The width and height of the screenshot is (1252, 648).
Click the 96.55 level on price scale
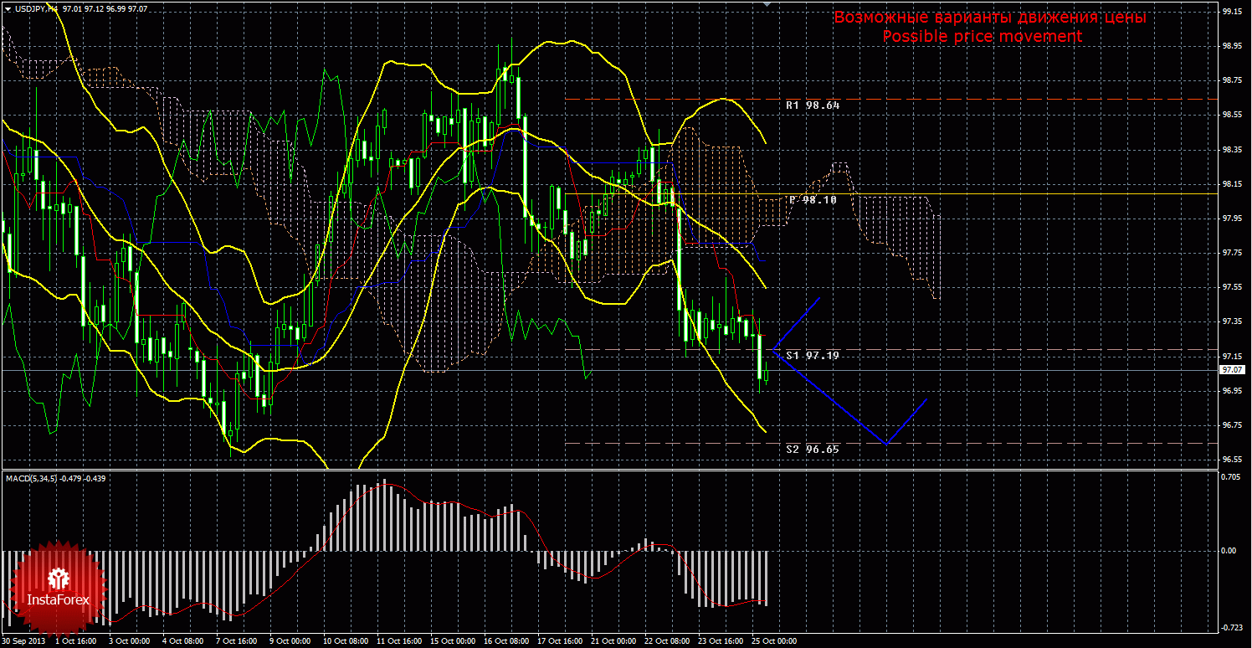click(1231, 460)
